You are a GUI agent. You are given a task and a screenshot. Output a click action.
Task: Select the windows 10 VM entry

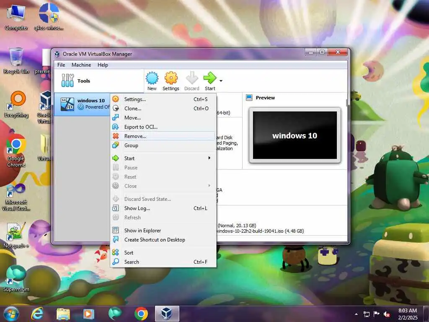[82, 104]
